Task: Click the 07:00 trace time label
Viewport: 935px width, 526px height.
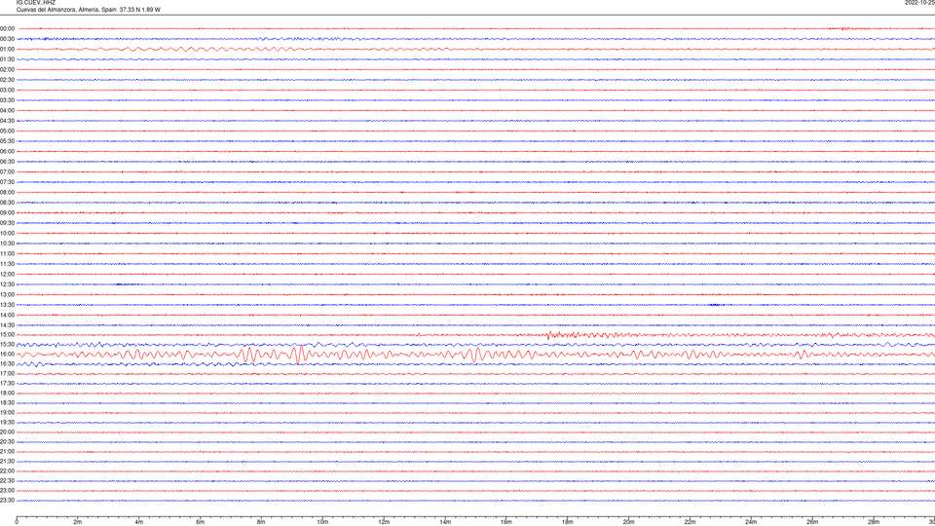Action: pyautogui.click(x=7, y=171)
